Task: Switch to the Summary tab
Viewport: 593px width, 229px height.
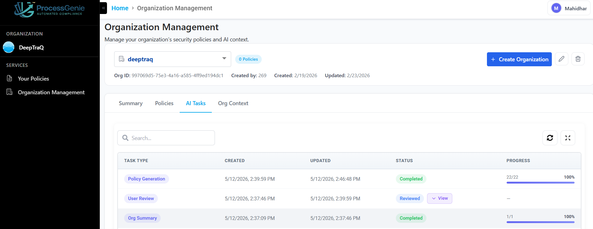Action: pos(131,103)
